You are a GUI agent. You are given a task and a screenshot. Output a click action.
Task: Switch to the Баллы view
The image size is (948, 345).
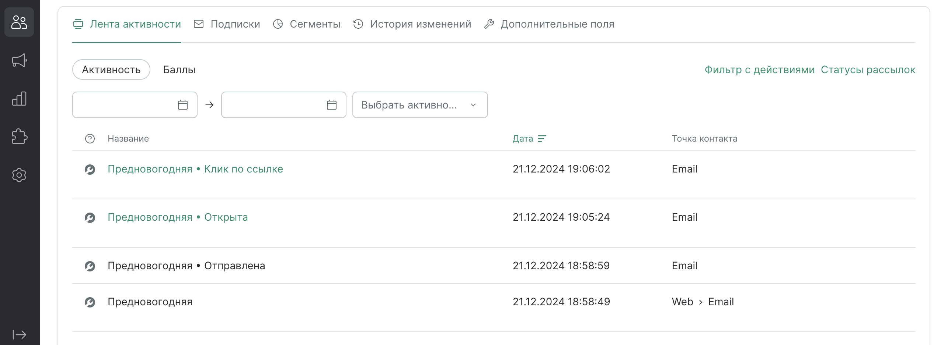[179, 70]
